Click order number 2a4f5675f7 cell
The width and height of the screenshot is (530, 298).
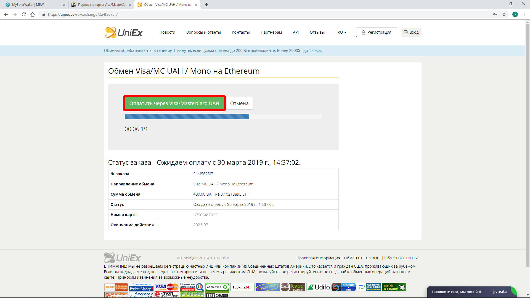264,174
